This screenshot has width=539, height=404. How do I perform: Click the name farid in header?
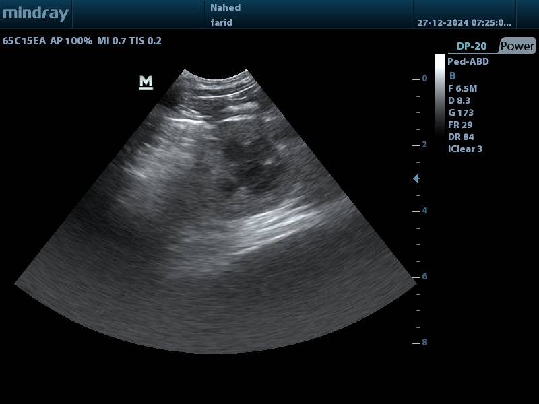pos(222,22)
